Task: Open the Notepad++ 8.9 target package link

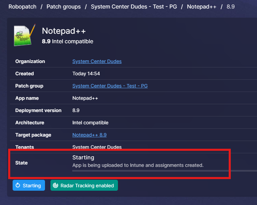Action: tap(89, 135)
